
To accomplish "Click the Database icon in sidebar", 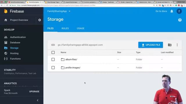I will point(6,42).
